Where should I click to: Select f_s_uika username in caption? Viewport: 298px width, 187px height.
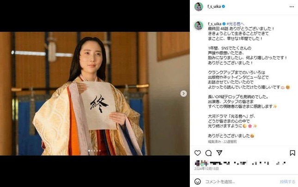pos(214,24)
